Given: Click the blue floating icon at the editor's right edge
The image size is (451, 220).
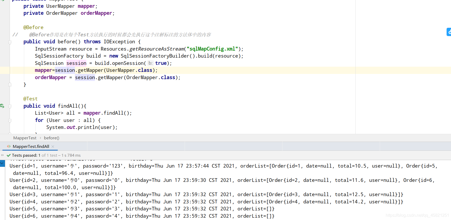Looking at the screenshot, I should pyautogui.click(x=449, y=32).
